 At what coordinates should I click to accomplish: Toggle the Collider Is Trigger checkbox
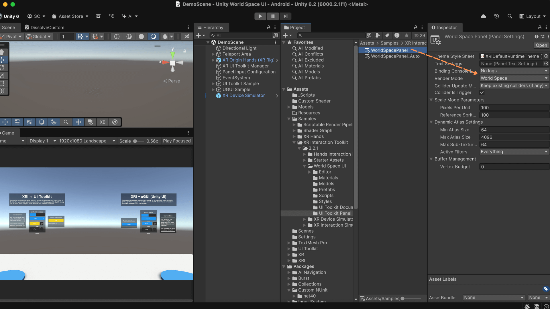pos(482,92)
